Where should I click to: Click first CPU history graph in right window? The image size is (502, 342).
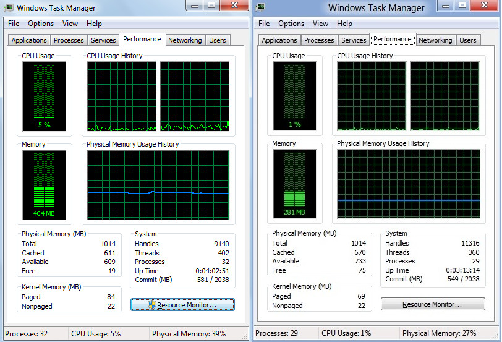[x=372, y=96]
